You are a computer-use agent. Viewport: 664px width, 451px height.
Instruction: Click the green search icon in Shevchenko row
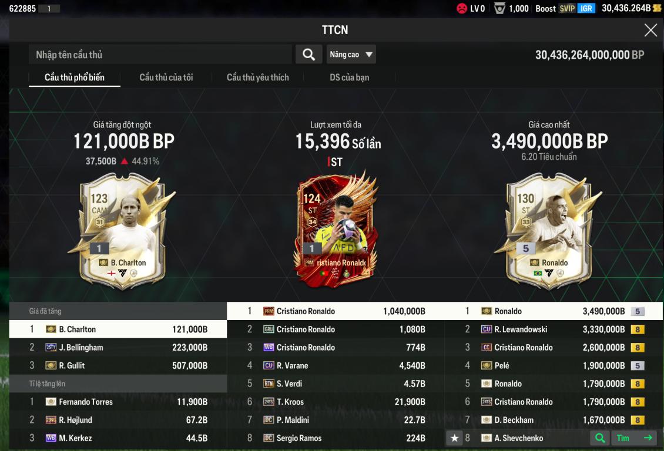[x=599, y=438]
